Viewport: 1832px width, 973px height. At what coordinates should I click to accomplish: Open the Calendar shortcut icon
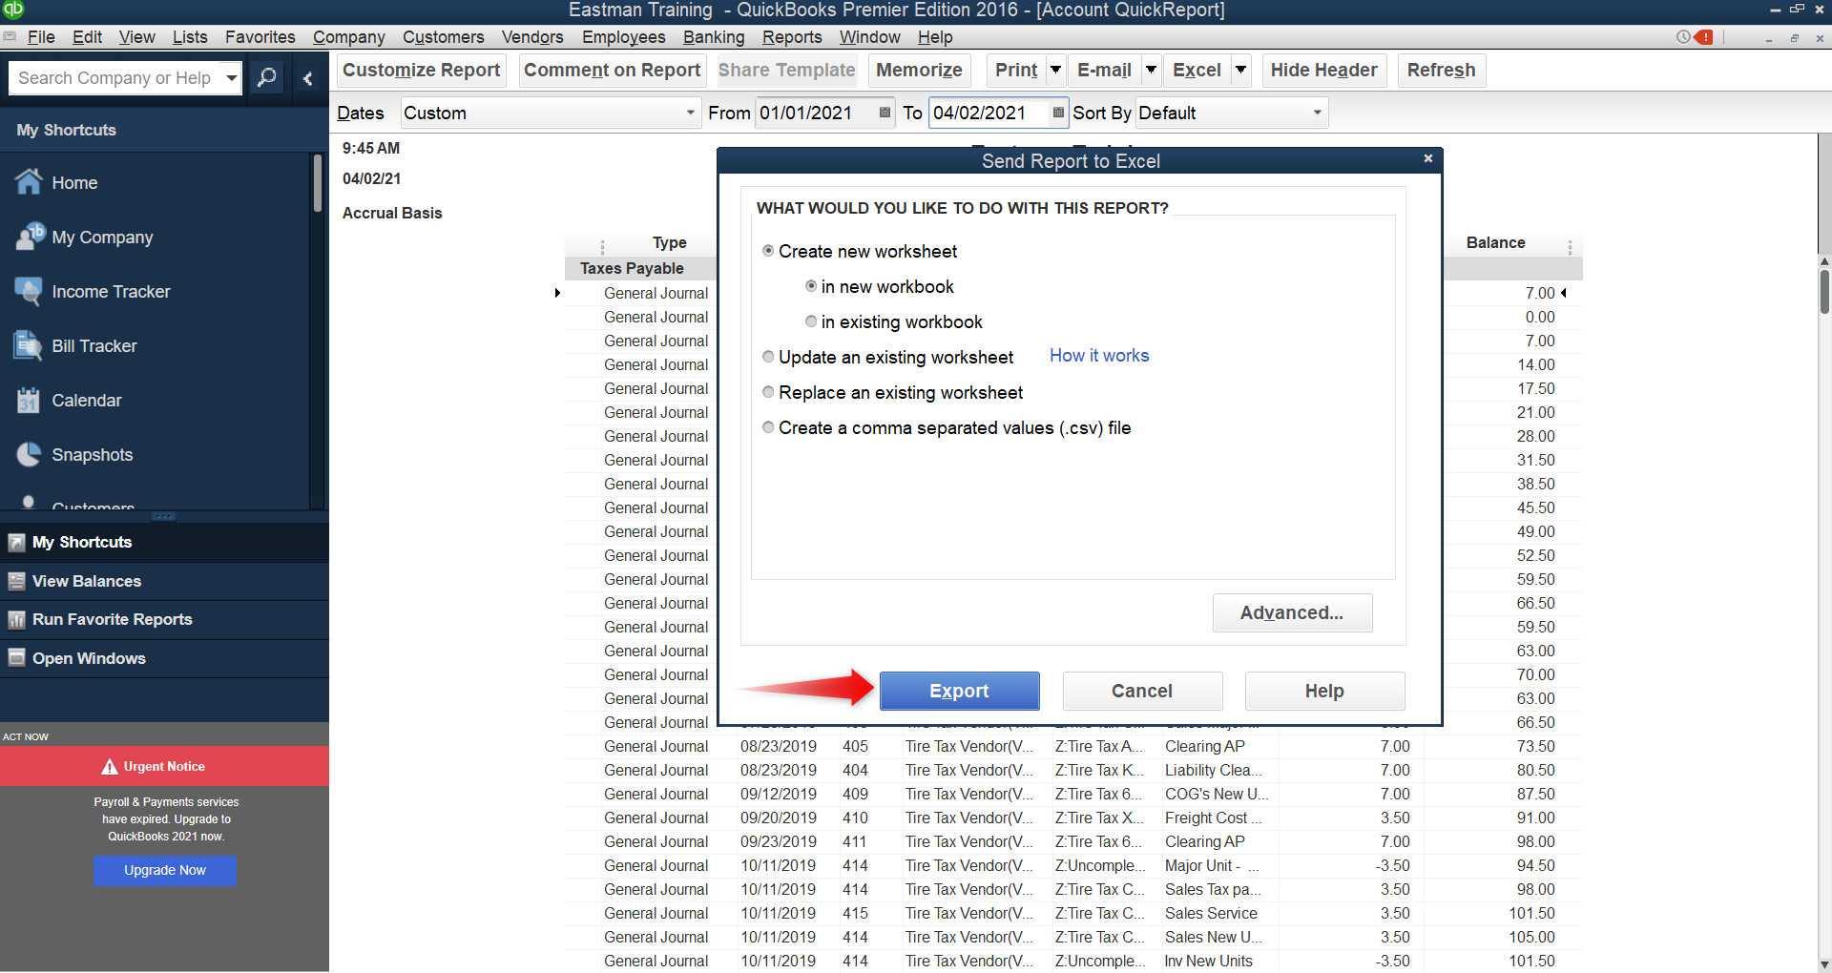point(29,400)
